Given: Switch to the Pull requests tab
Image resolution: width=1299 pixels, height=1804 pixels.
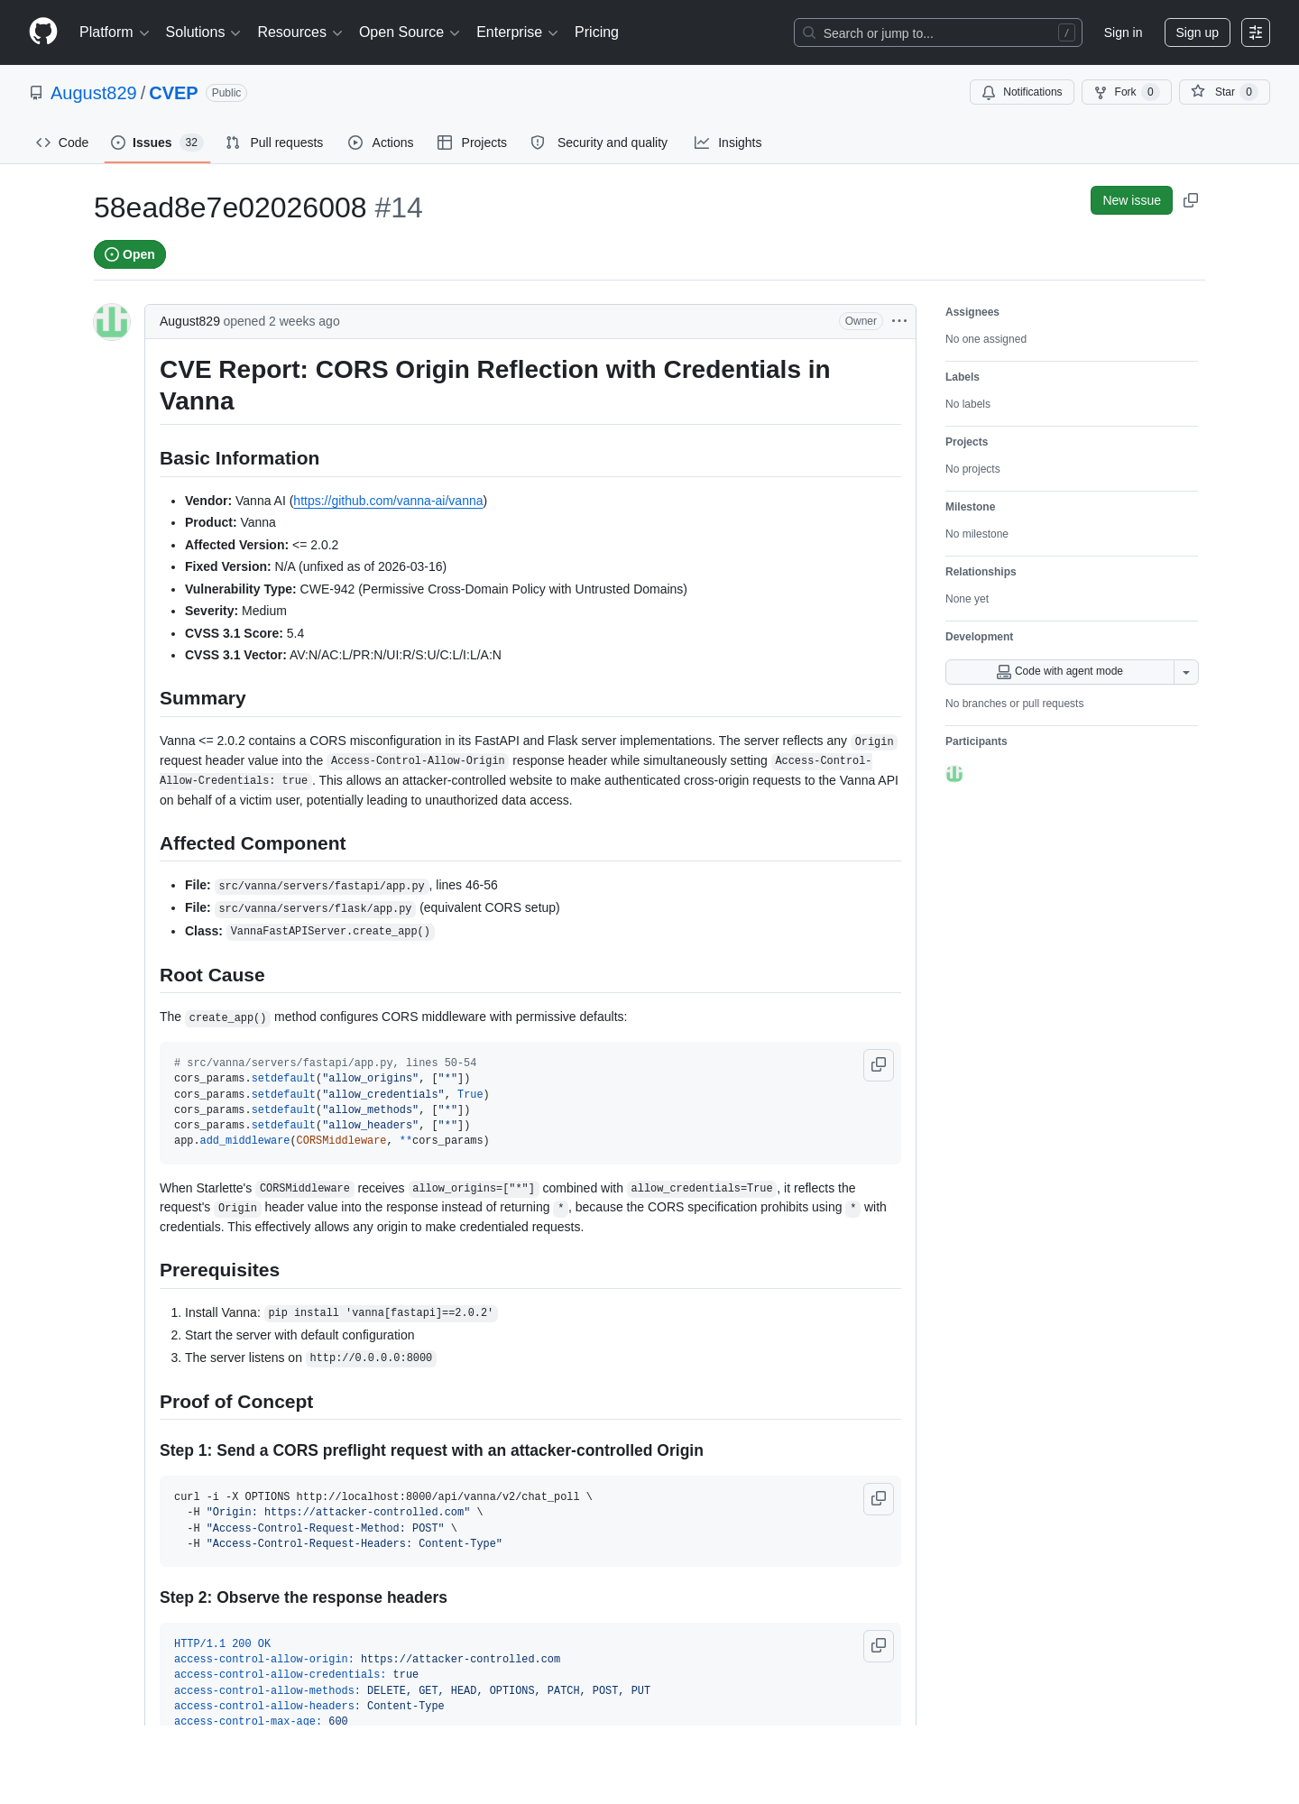Looking at the screenshot, I should pos(274,143).
